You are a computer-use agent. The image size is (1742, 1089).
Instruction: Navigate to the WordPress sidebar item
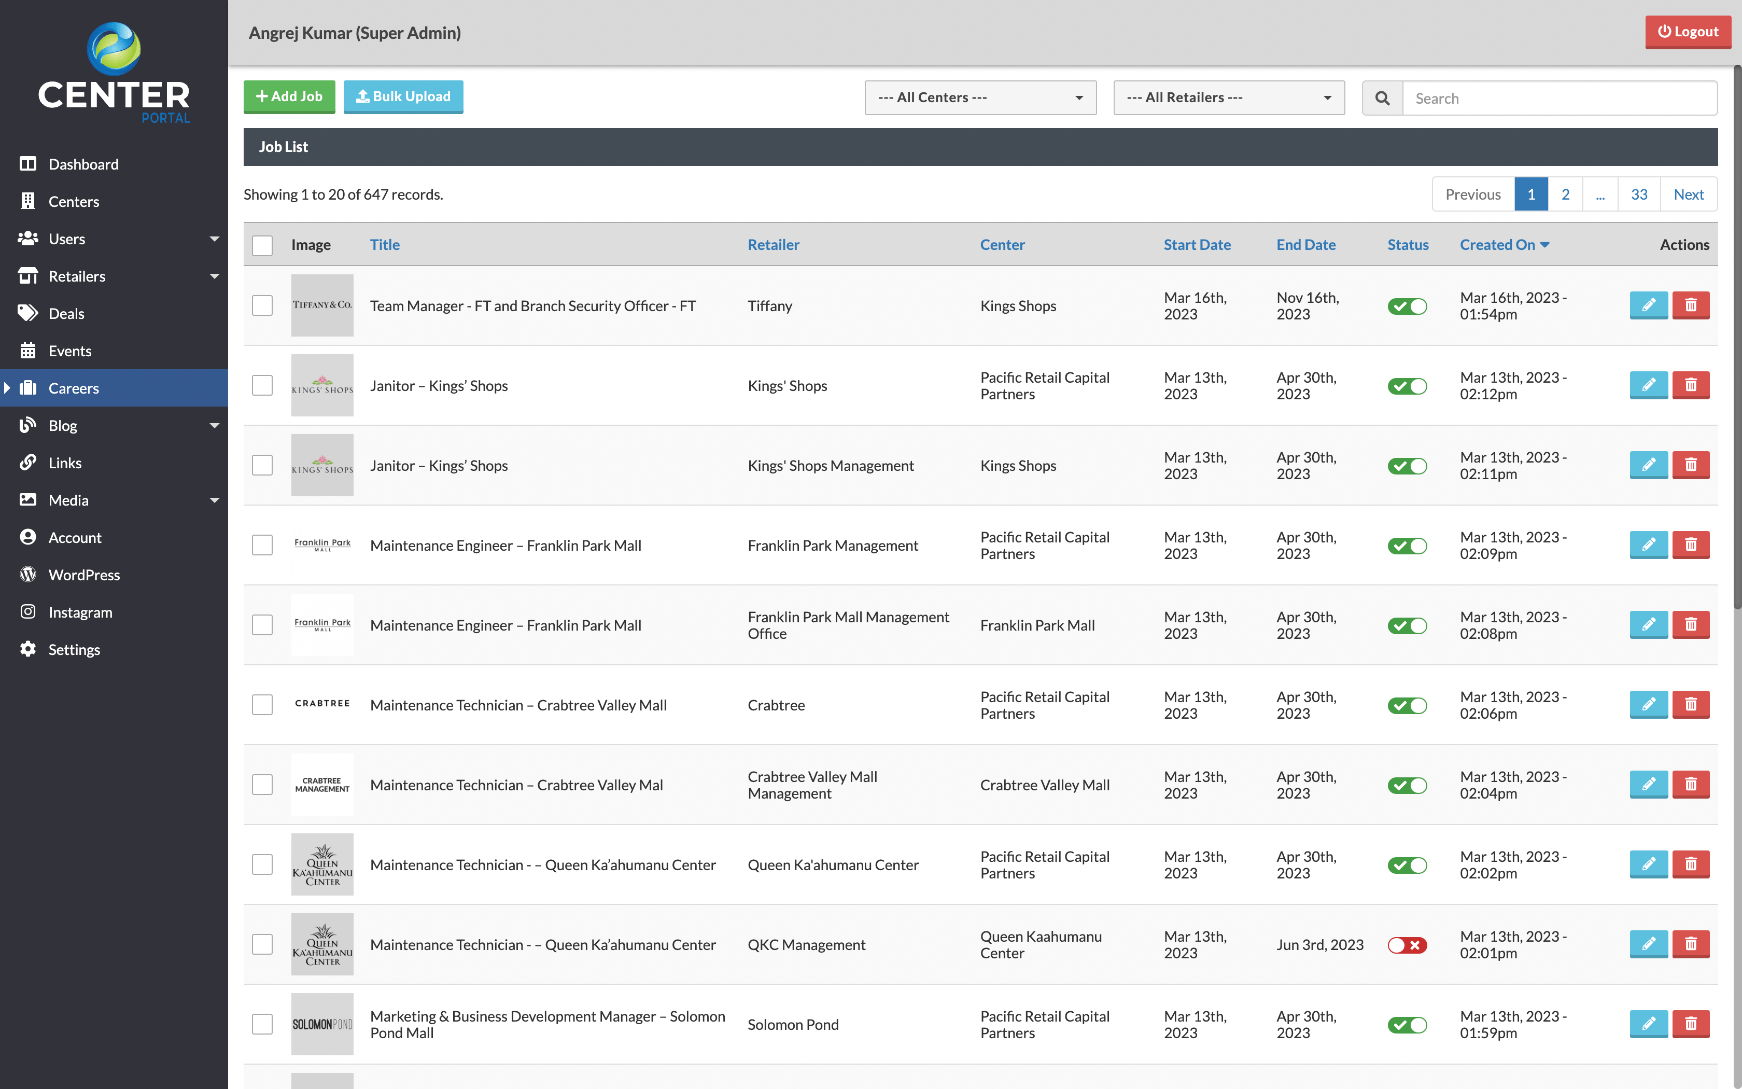(x=84, y=574)
